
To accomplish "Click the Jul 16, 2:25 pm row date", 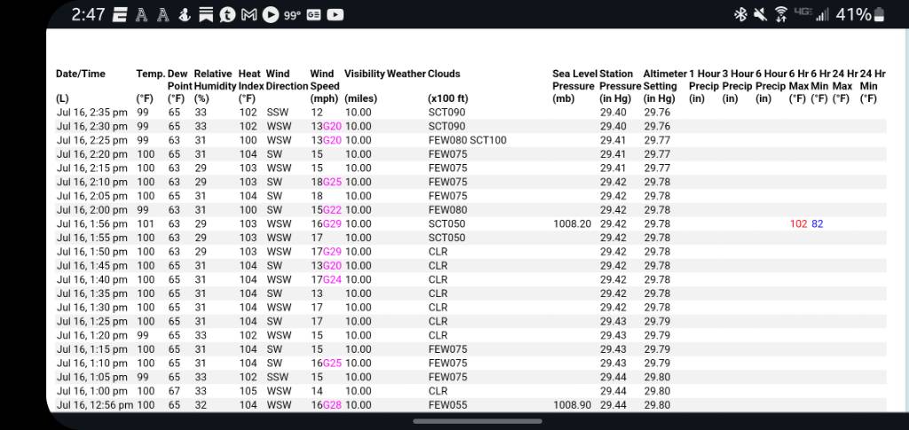I will pos(91,140).
